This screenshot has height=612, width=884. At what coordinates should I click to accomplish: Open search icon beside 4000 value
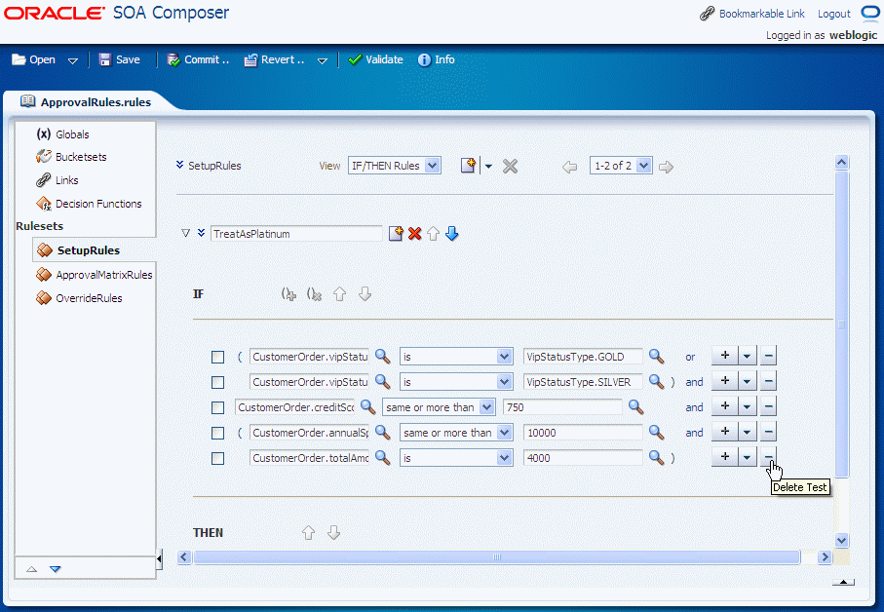point(656,458)
